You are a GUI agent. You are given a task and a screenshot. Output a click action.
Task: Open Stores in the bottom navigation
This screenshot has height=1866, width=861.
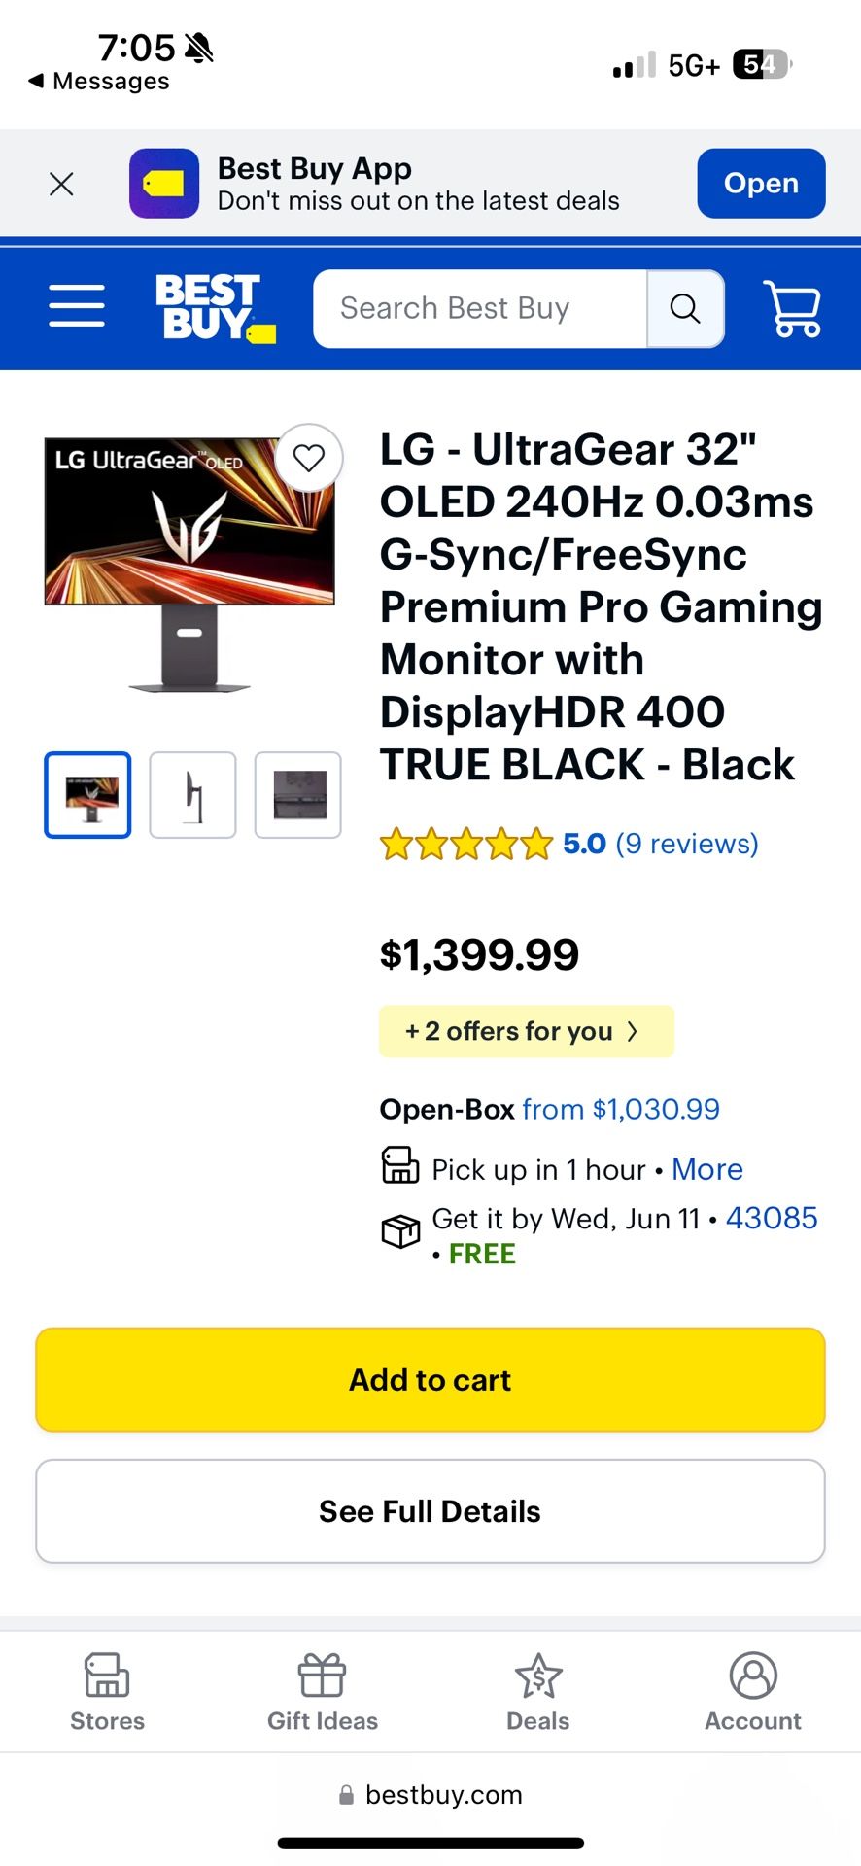(x=107, y=1692)
